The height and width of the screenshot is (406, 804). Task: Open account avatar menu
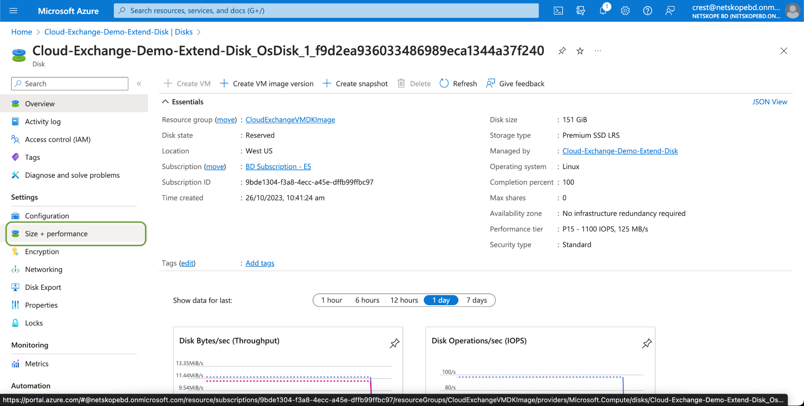coord(793,11)
